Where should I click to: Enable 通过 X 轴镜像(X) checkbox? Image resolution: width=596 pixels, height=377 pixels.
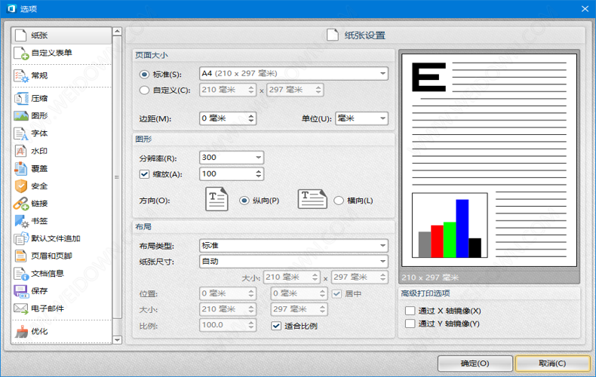click(x=410, y=311)
